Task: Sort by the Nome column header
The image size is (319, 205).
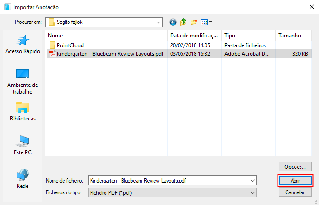Action: (x=106, y=36)
